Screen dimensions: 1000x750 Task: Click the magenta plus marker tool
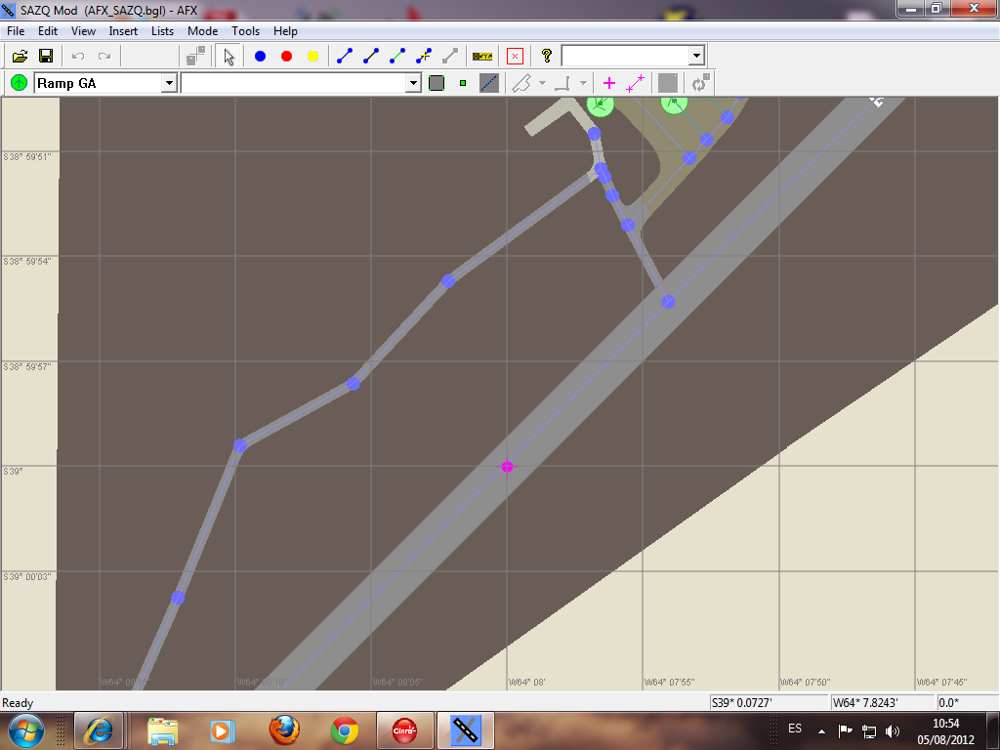click(x=609, y=84)
